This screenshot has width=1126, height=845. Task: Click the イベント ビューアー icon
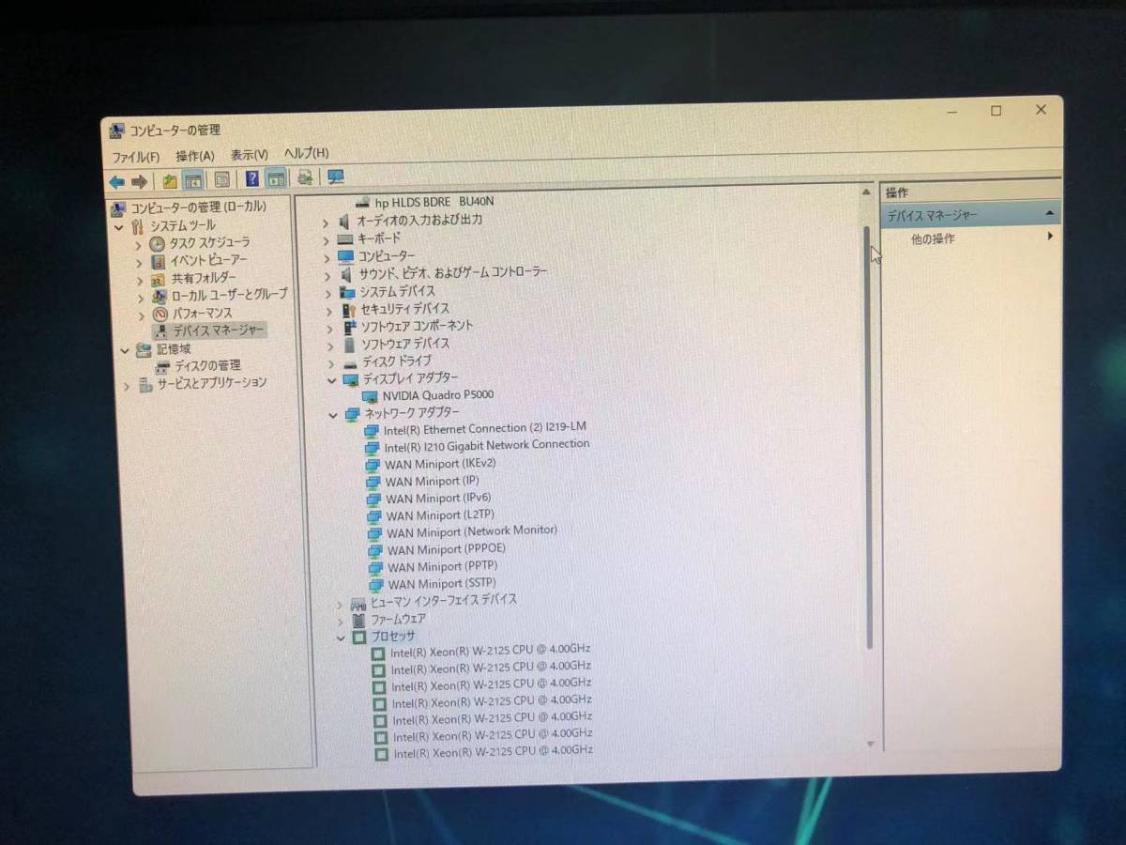pyautogui.click(x=159, y=261)
